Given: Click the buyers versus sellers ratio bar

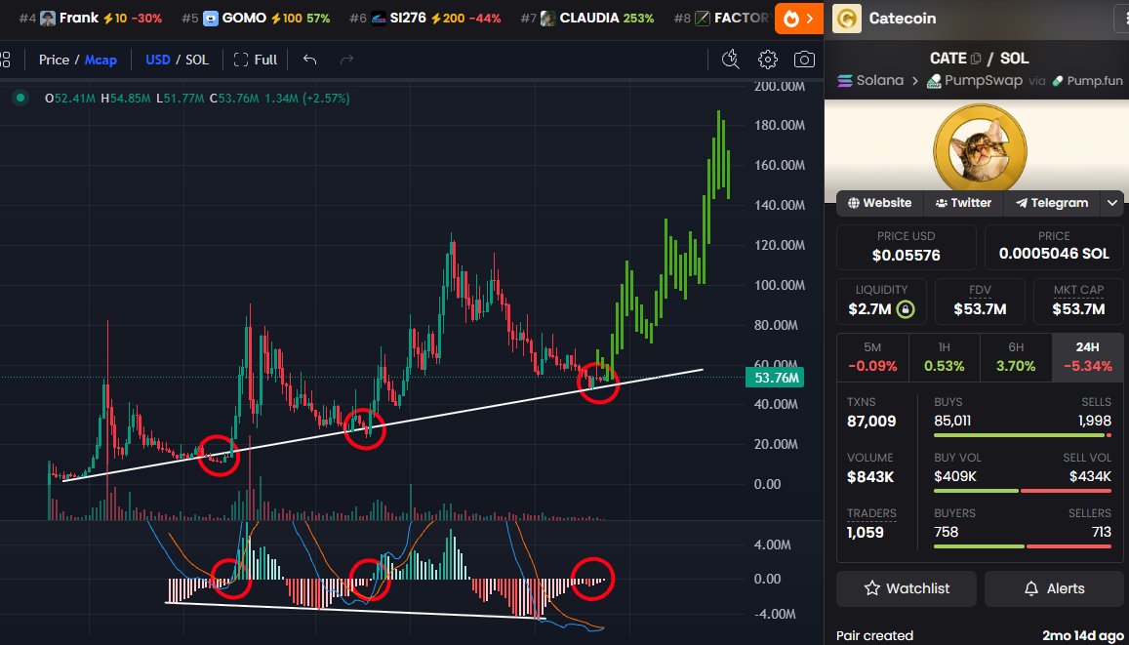Looking at the screenshot, I should pos(1023,546).
